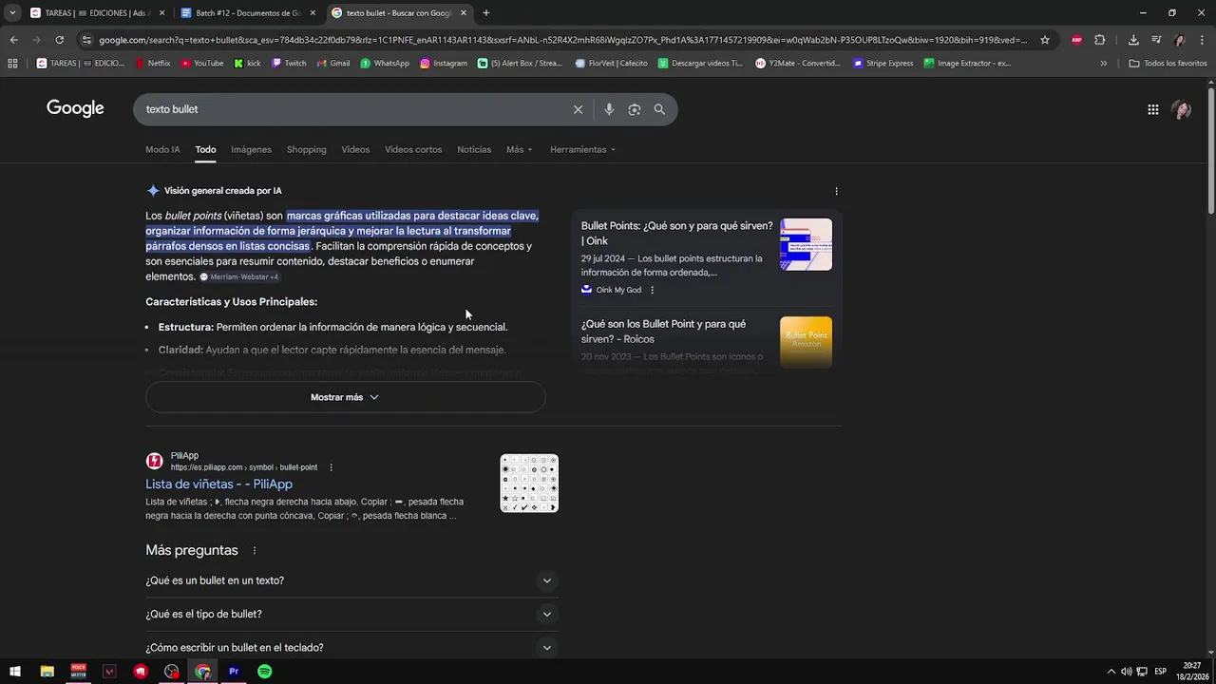The image size is (1216, 684).
Task: Switch to the Imágenes tab
Action: [251, 150]
